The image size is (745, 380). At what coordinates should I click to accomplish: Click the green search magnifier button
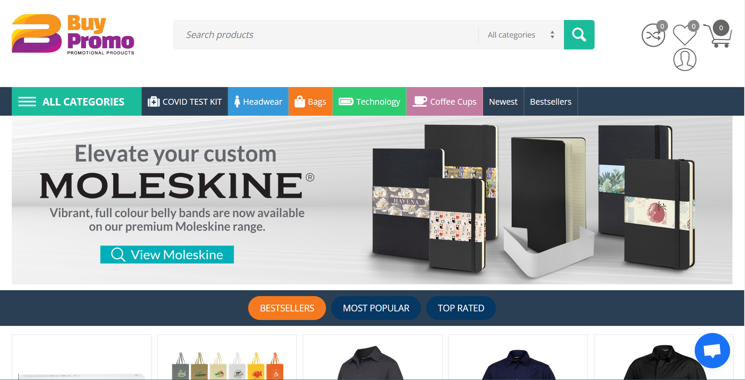[x=579, y=35]
